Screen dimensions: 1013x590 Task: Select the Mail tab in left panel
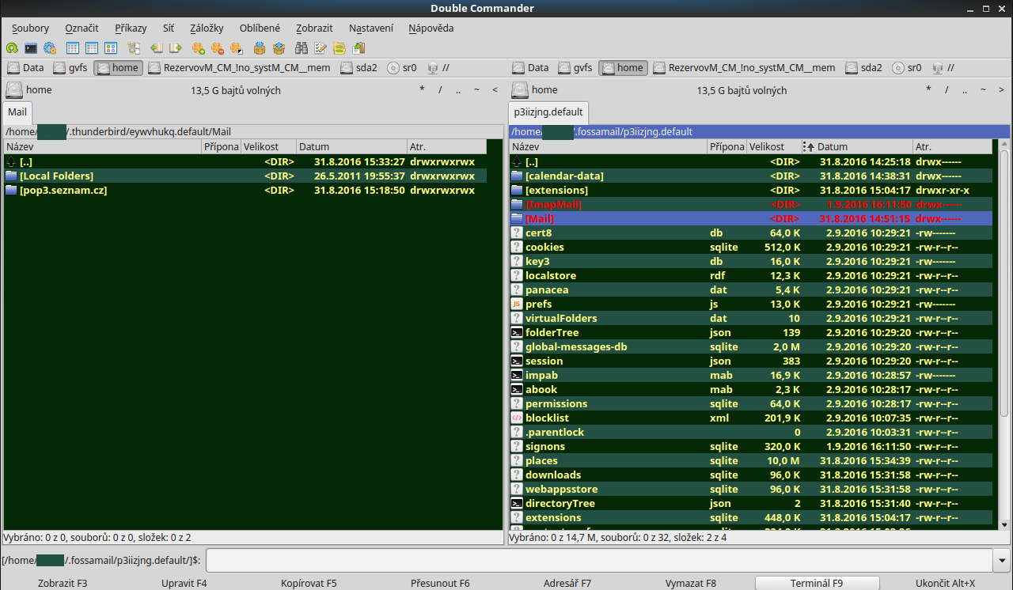pos(17,112)
